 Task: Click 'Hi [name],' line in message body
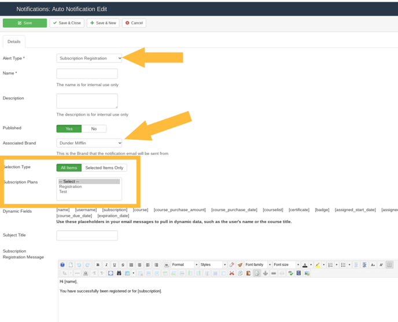coord(68,282)
